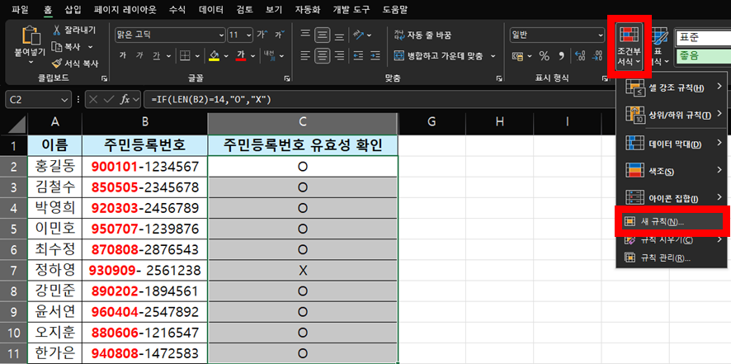Open the Font (글꼴) dialog launcher
This screenshot has height=364, width=731.
click(x=285, y=78)
